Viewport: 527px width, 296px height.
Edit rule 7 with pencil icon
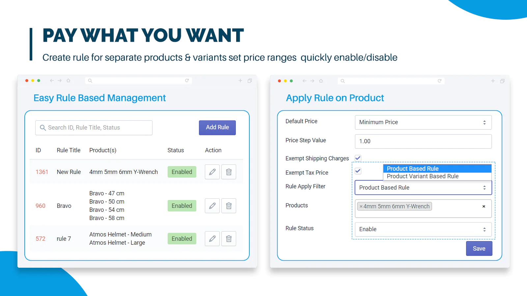tap(212, 239)
